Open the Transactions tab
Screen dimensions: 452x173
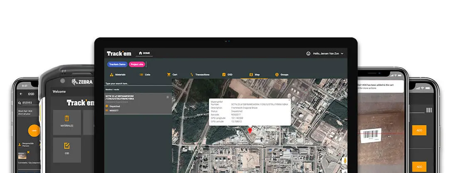point(200,75)
